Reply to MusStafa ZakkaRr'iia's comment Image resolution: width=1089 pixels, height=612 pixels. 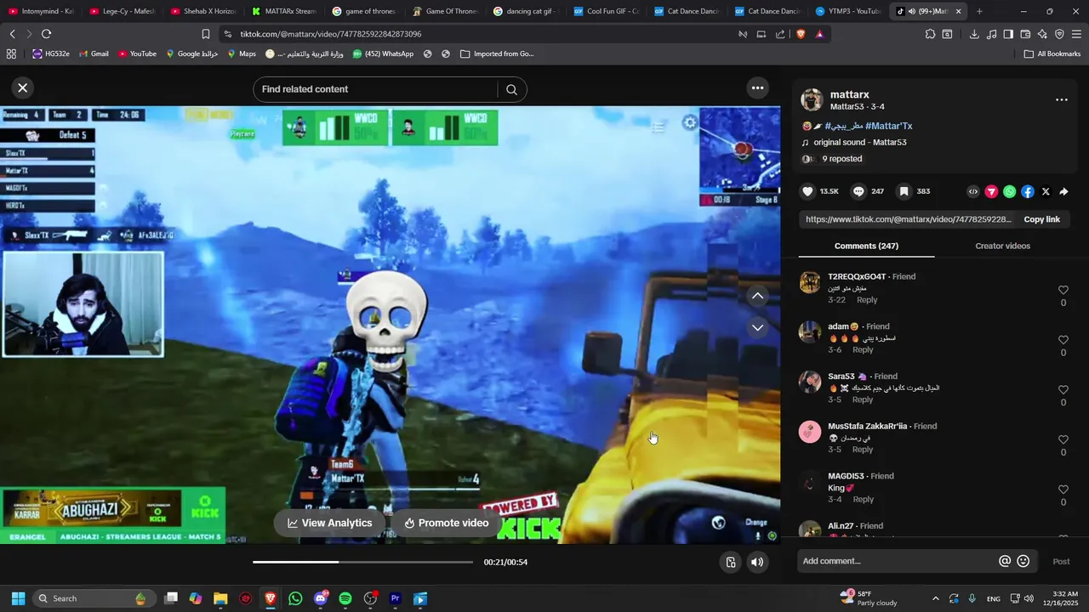coord(863,450)
